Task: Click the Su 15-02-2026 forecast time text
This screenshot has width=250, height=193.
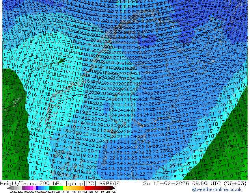Action: [195, 183]
